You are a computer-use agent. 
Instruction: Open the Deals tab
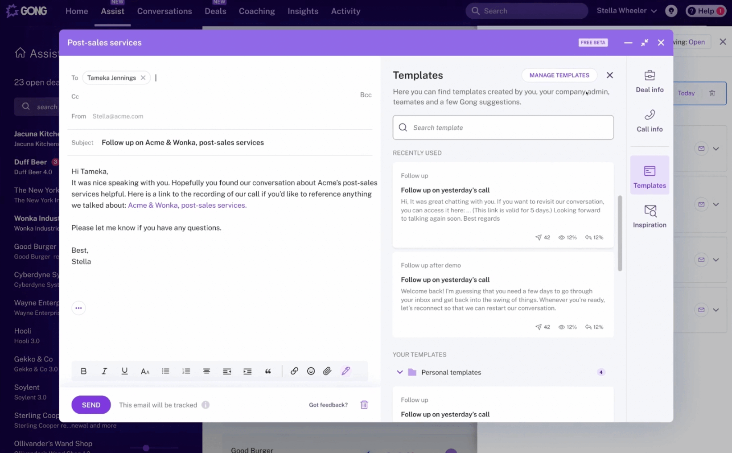215,11
